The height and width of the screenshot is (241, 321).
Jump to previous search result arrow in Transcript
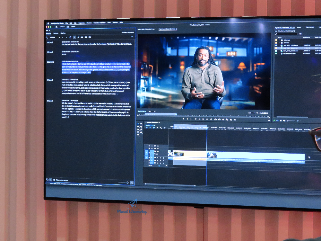coord(63,37)
